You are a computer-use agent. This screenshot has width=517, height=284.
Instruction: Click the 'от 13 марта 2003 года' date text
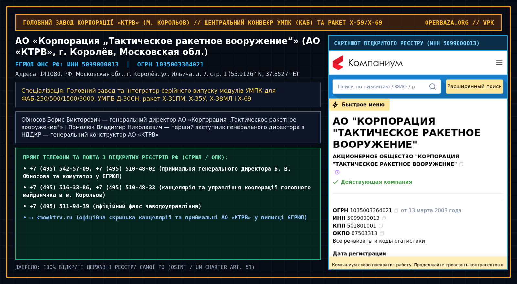click(x=431, y=210)
